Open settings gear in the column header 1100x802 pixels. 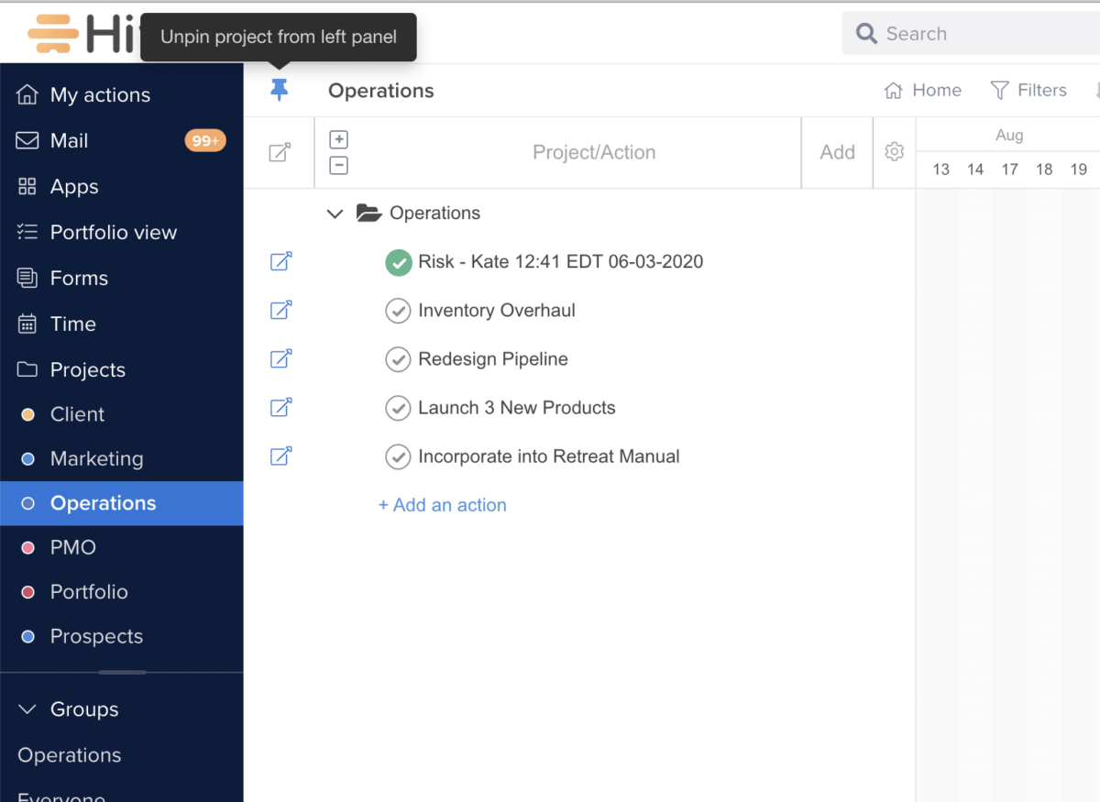point(895,152)
